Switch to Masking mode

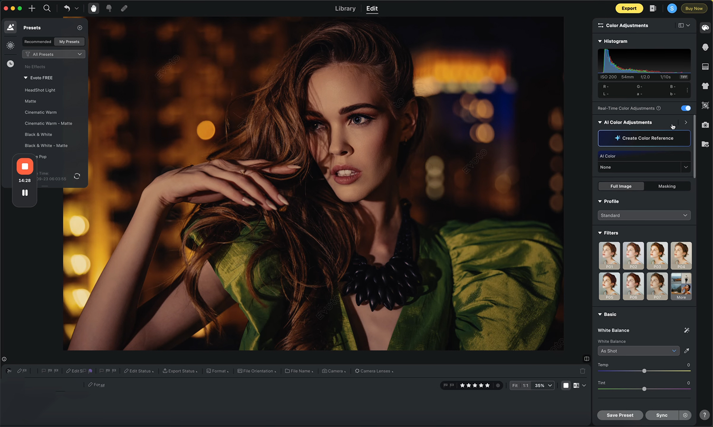666,186
